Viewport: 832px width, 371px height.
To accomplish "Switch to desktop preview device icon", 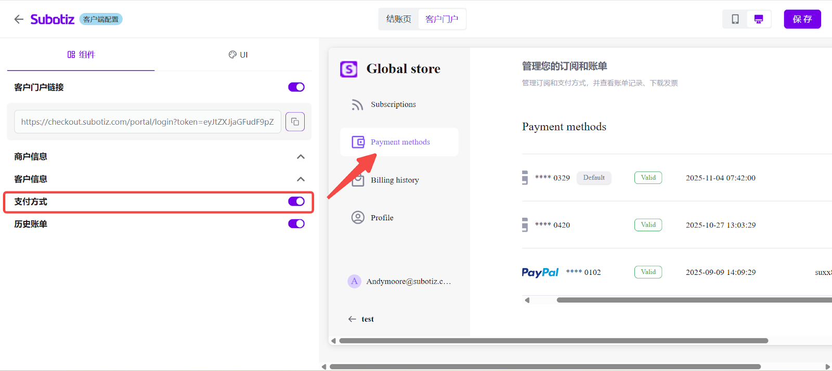I will pyautogui.click(x=759, y=19).
